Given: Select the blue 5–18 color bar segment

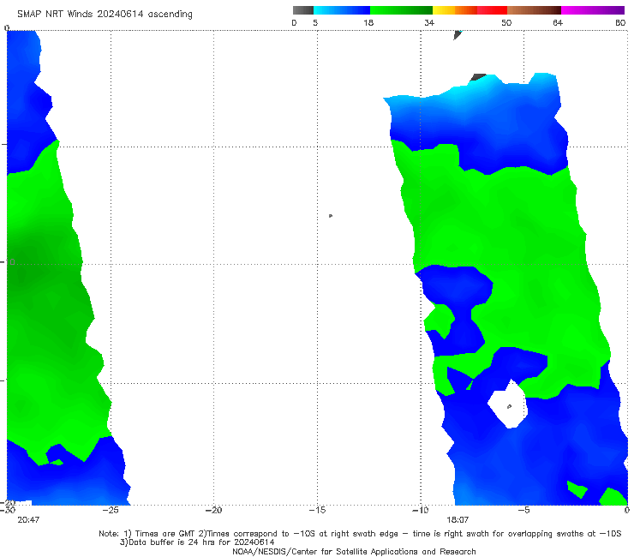Looking at the screenshot, I should [x=342, y=10].
